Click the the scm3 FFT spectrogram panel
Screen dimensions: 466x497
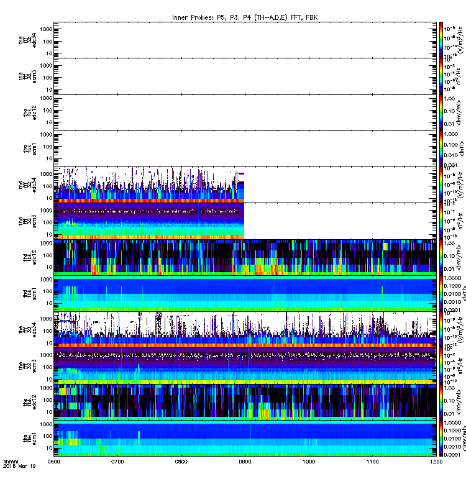(x=245, y=365)
